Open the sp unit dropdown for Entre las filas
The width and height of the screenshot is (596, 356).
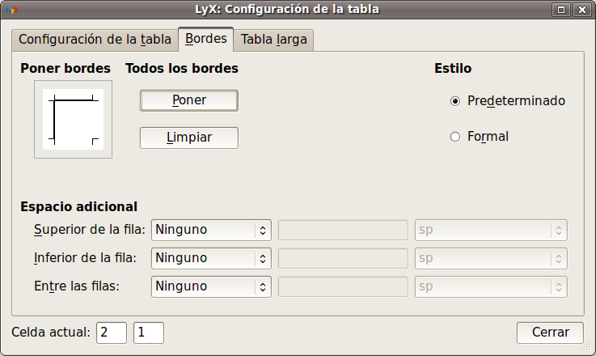491,286
